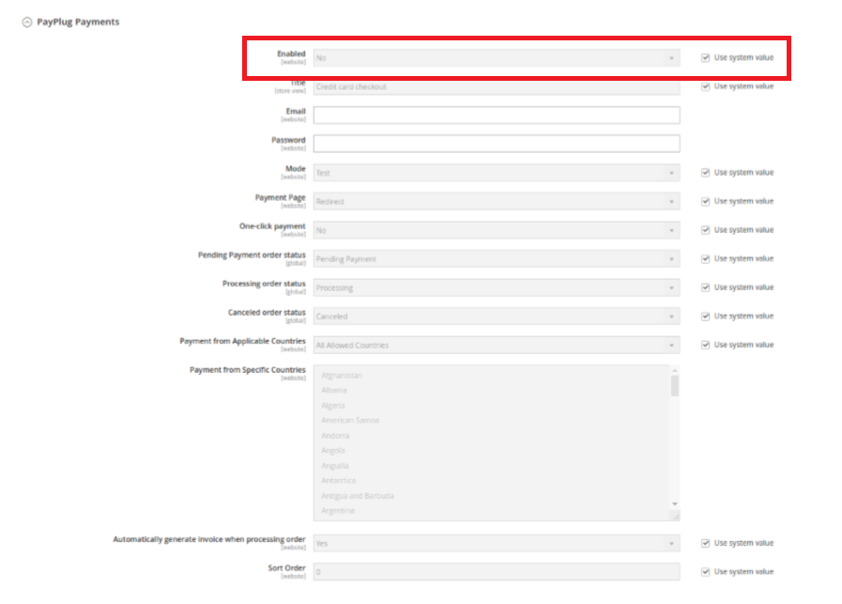Viewport: 842px width, 604px height.
Task: Toggle Use system value for Applicable Countries
Action: (706, 345)
